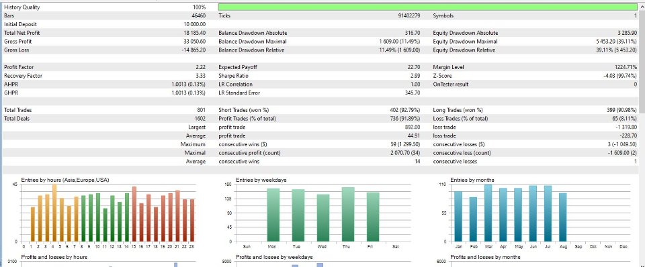Select average loss trade value -228.70
Screen dimensions: 645x267
tap(629, 136)
